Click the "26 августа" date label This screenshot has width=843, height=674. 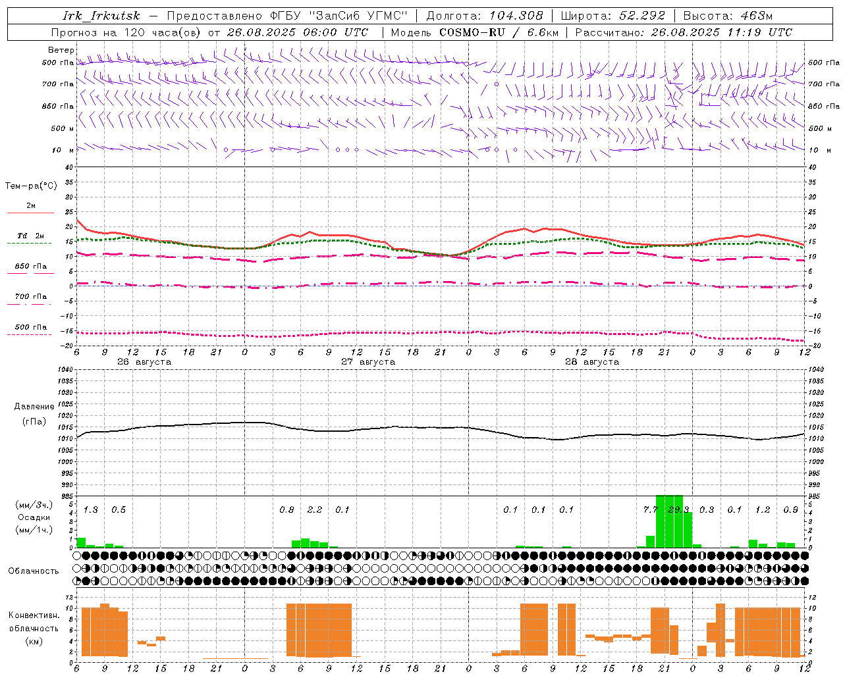click(x=144, y=362)
